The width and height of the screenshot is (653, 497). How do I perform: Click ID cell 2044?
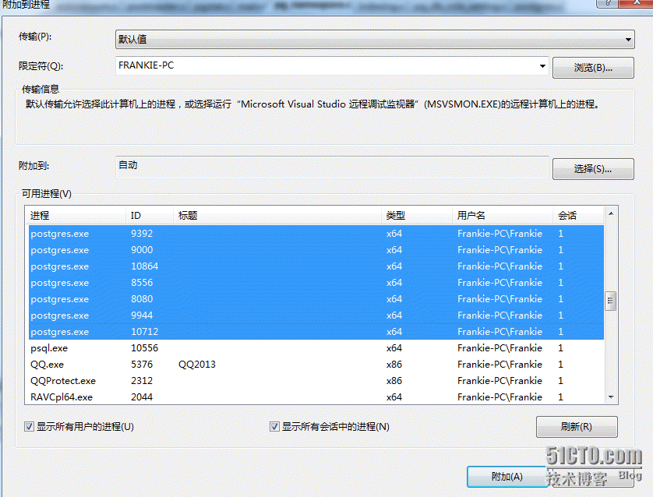coord(142,397)
